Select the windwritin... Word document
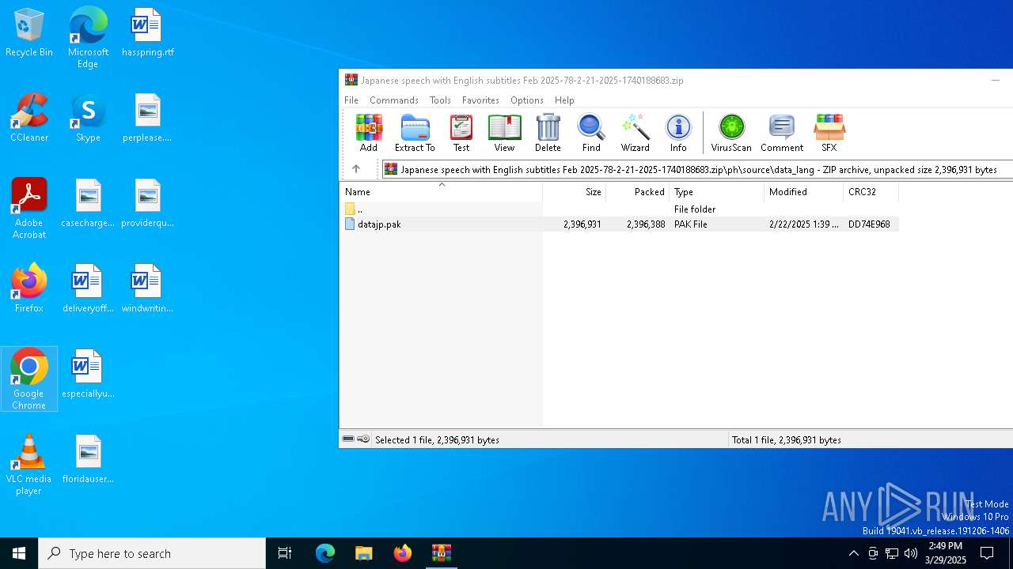 [x=147, y=289]
